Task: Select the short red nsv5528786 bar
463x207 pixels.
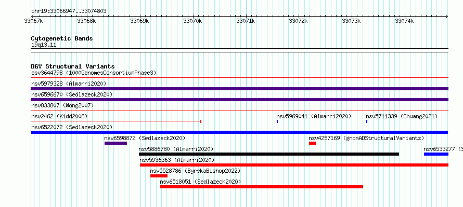Action: 159,176
